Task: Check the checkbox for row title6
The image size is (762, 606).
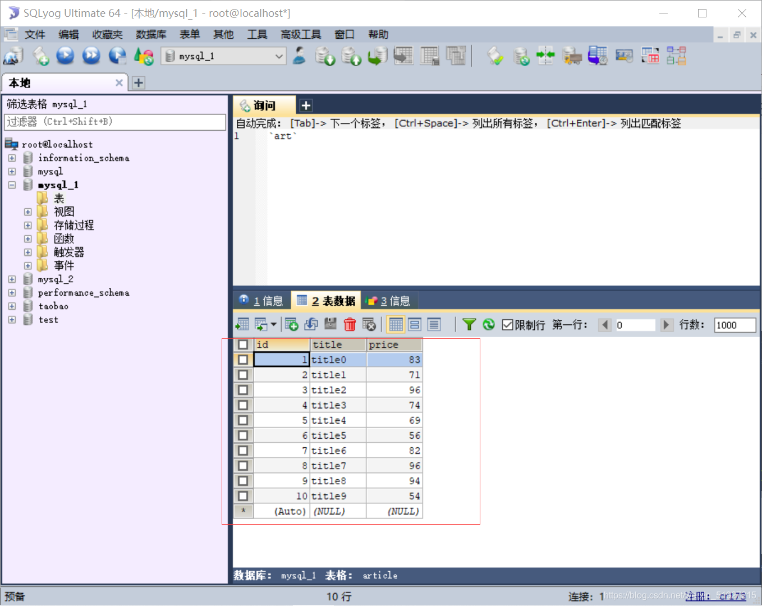Action: [243, 451]
